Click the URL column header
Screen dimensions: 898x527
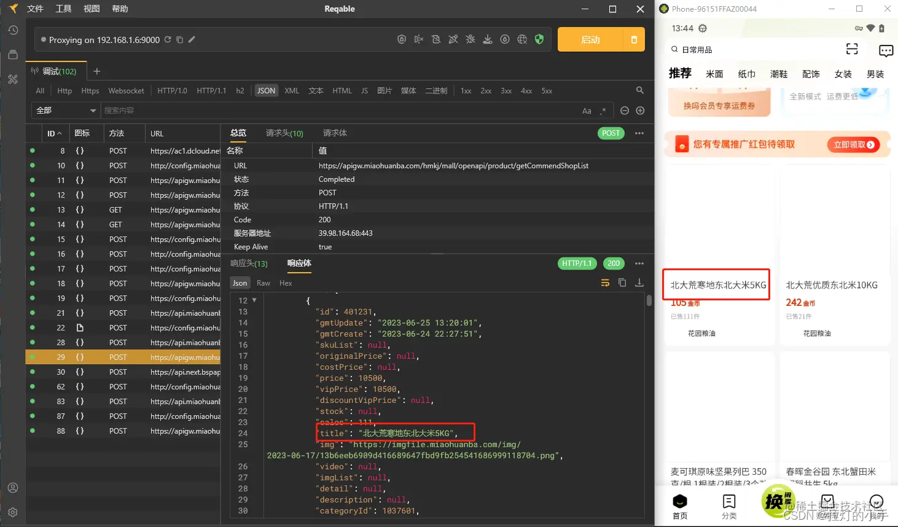[157, 133]
